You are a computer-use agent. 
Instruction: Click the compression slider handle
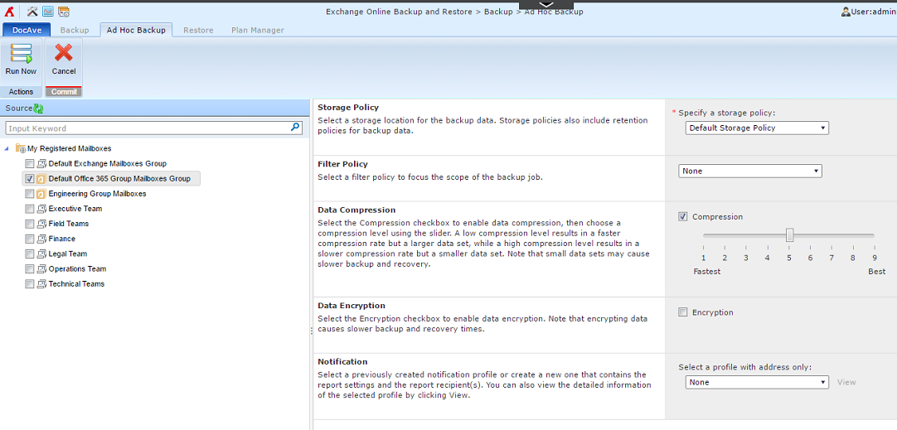(x=789, y=235)
